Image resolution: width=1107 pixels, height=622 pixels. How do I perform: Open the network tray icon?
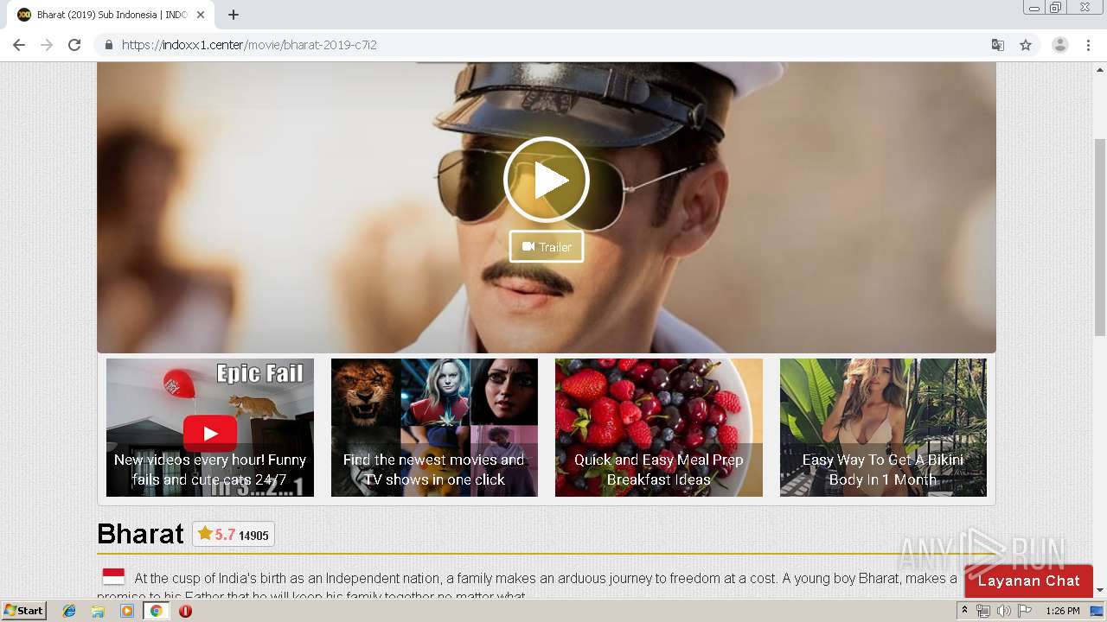983,611
